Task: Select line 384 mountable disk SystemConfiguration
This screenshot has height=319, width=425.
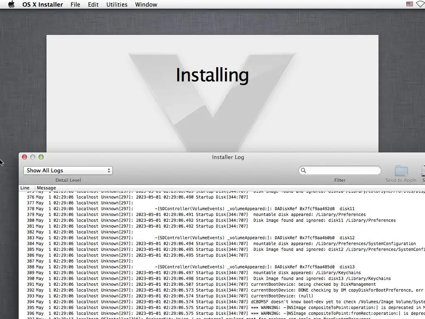Action: (x=222, y=243)
